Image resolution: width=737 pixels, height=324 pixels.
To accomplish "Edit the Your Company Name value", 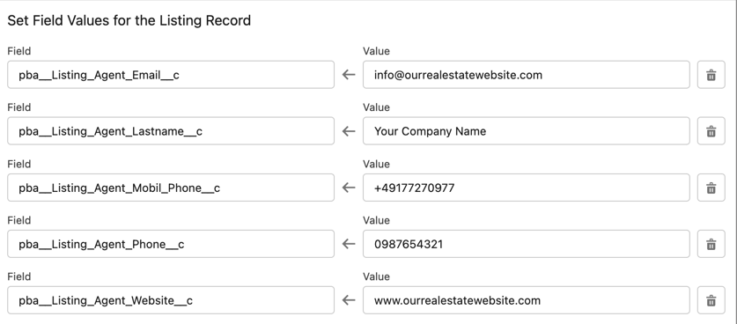I will pyautogui.click(x=527, y=131).
